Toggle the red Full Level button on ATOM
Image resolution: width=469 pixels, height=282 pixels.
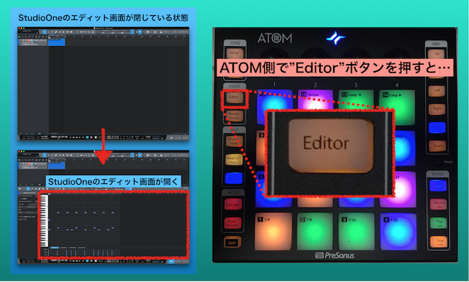(x=233, y=205)
